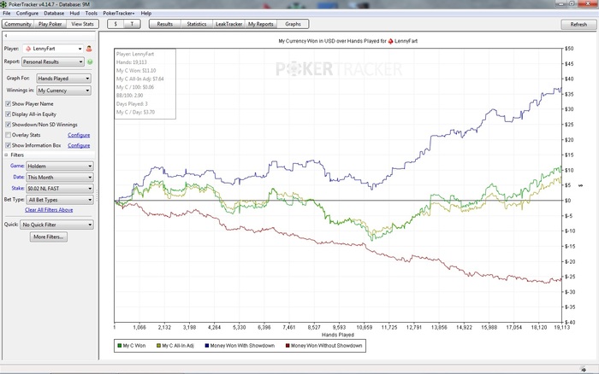Open the Hud menu
This screenshot has width=599, height=374.
click(x=74, y=13)
